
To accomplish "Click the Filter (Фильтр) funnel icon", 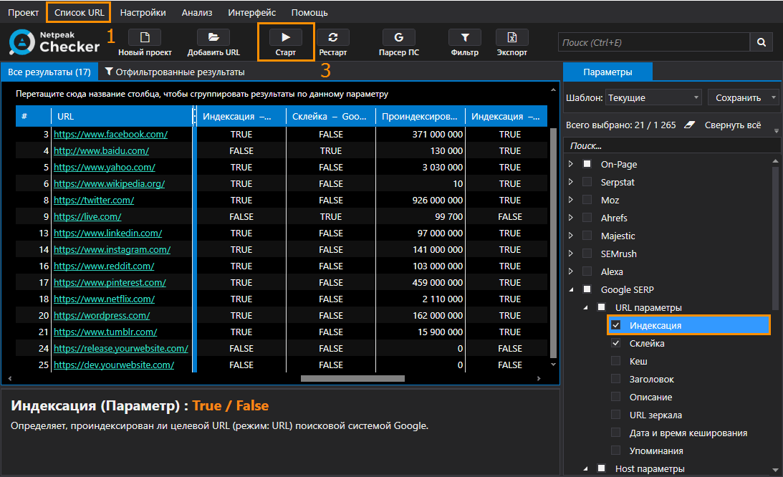I will [x=464, y=38].
